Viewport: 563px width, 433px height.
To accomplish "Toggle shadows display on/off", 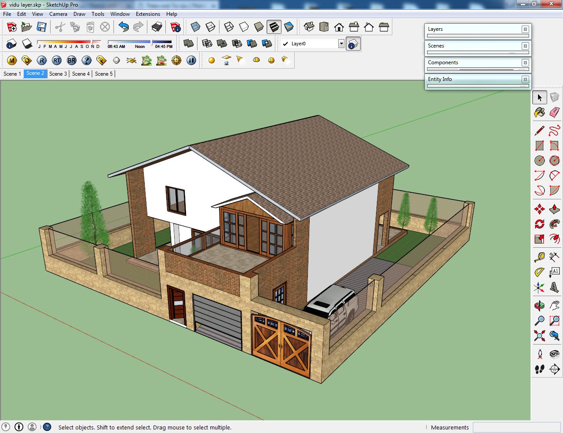I will pos(27,44).
